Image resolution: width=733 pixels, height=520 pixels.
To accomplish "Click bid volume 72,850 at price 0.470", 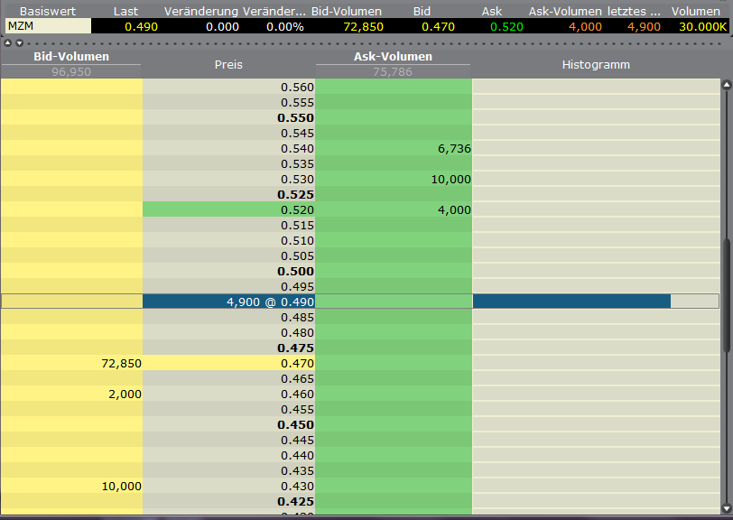I will pyautogui.click(x=71, y=363).
